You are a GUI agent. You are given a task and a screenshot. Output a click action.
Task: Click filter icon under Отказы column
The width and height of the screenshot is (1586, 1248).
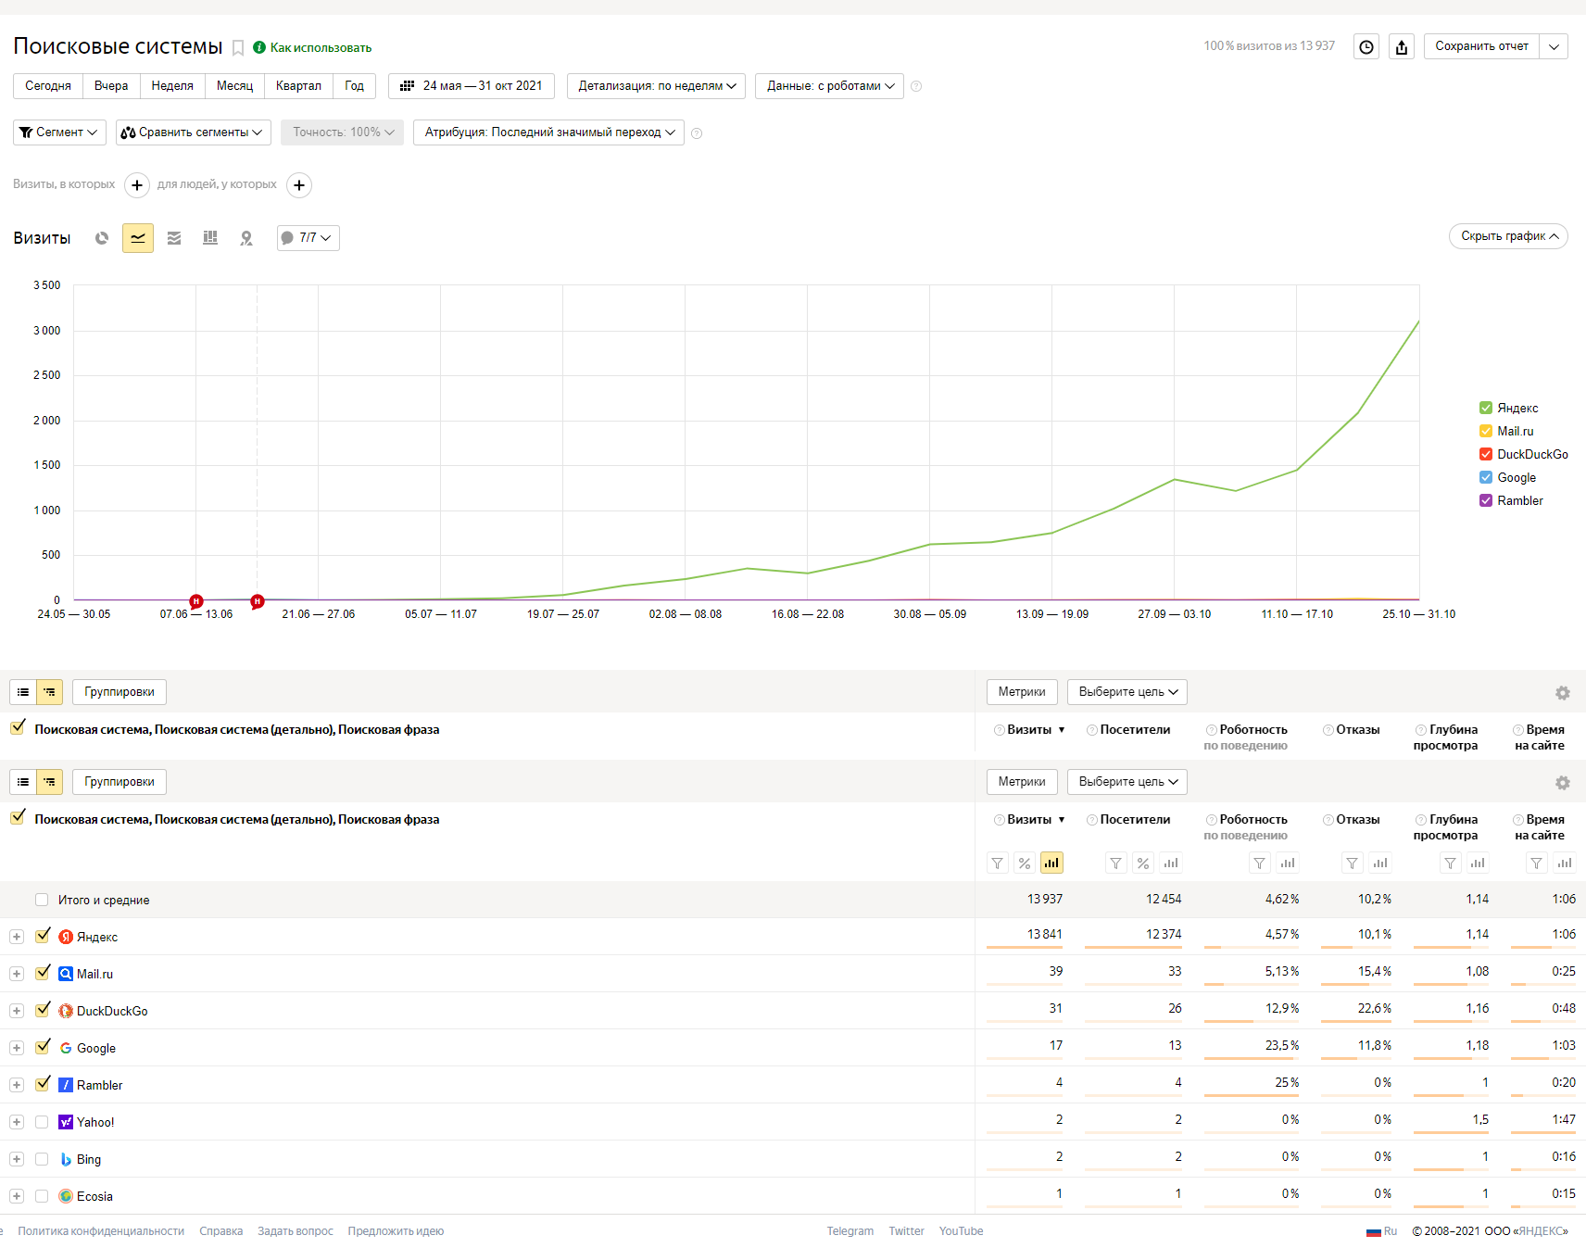click(x=1353, y=863)
